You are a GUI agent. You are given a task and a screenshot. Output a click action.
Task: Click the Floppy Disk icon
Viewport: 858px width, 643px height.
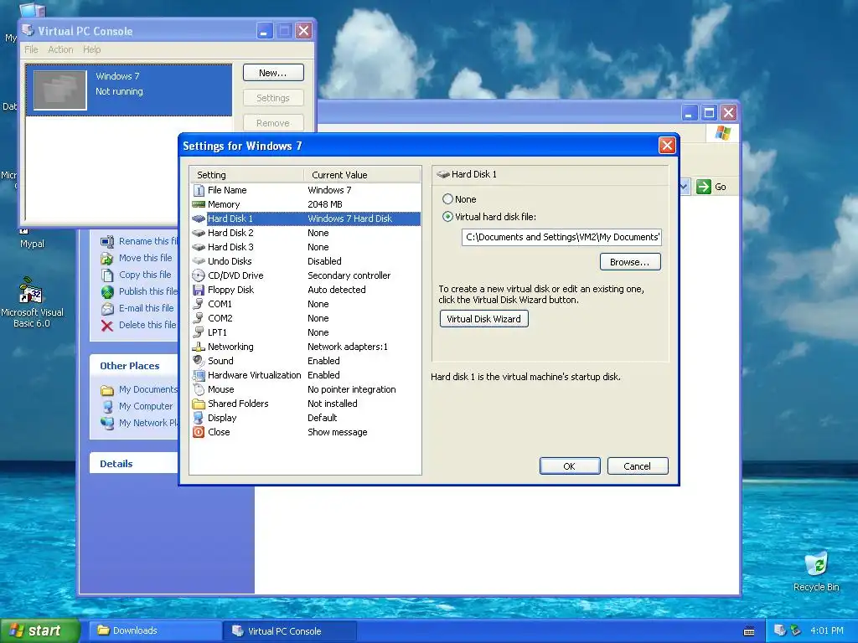pyautogui.click(x=199, y=290)
